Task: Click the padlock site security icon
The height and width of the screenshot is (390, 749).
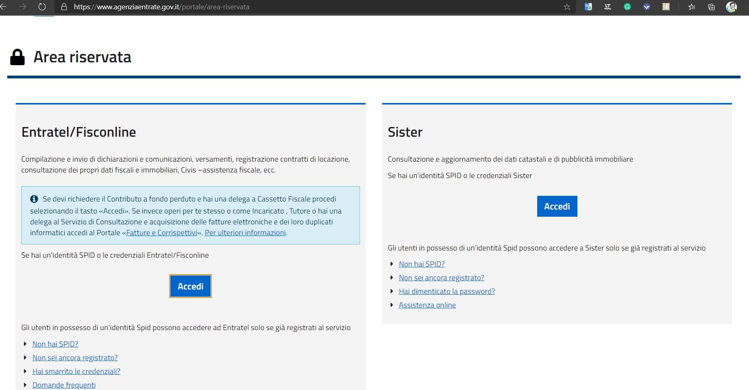Action: [63, 7]
